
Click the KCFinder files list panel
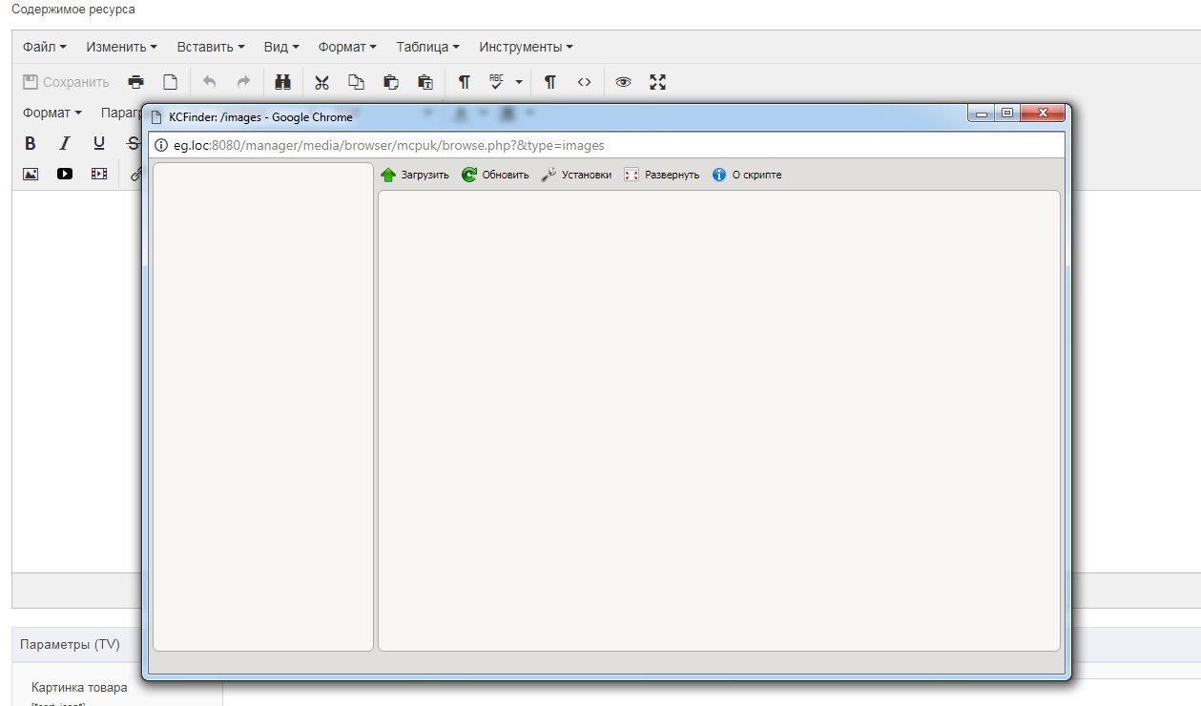(x=719, y=421)
